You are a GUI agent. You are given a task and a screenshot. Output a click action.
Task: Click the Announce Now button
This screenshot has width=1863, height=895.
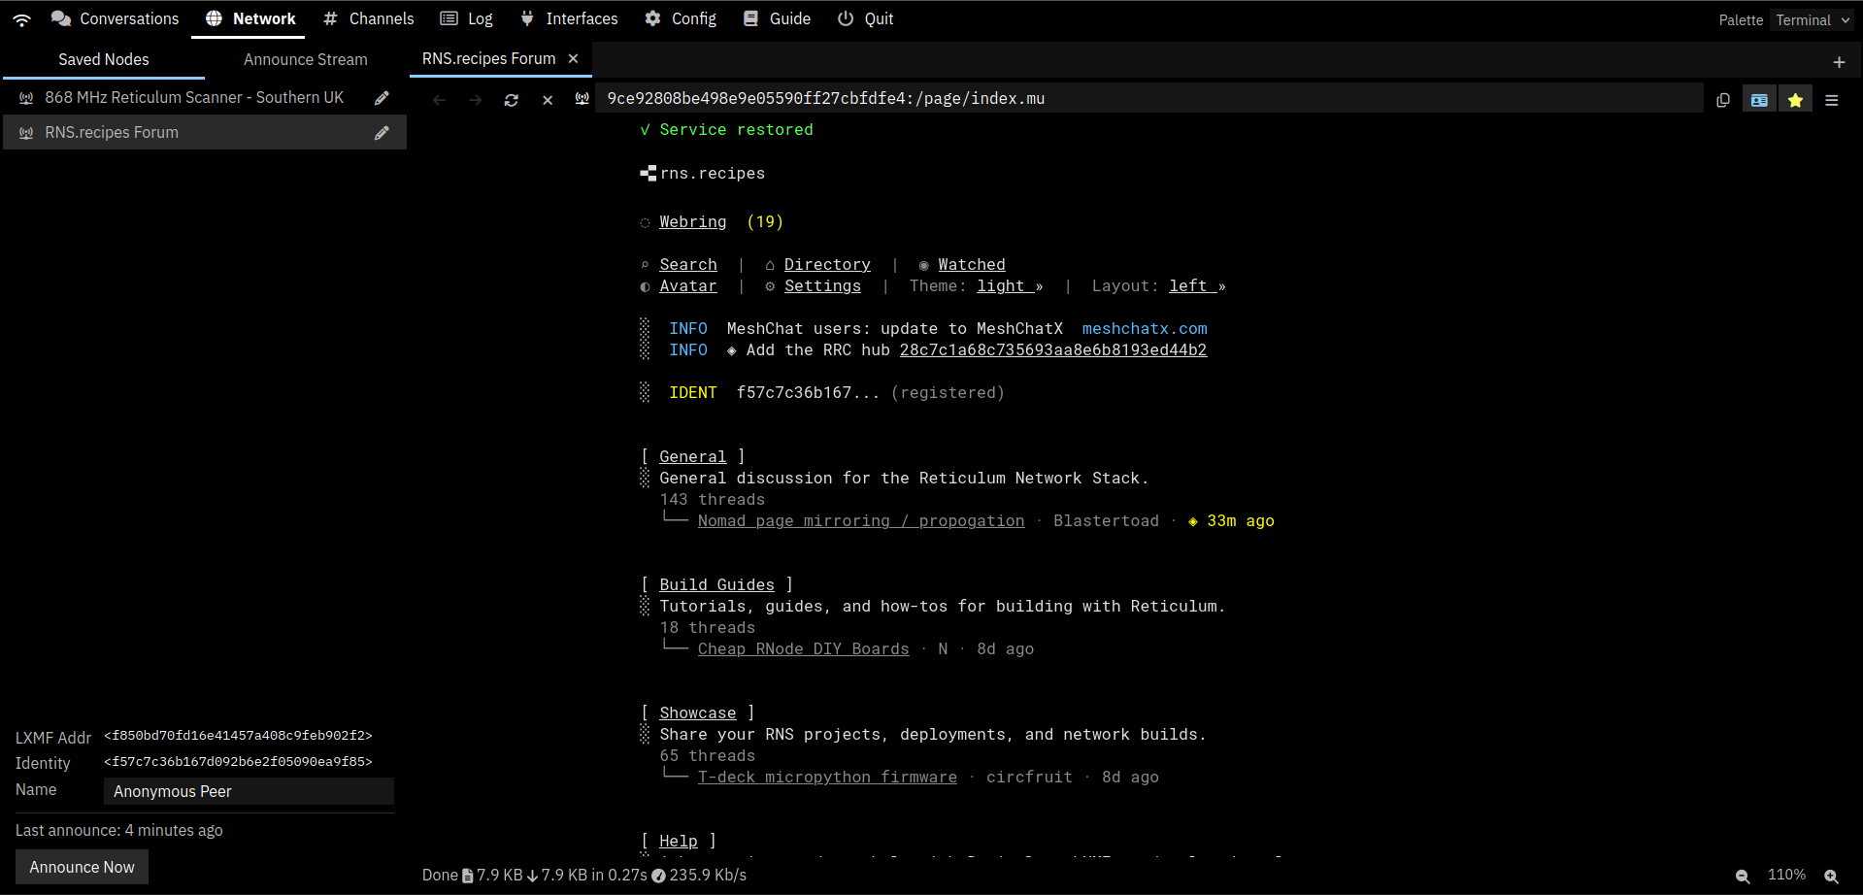tap(83, 868)
